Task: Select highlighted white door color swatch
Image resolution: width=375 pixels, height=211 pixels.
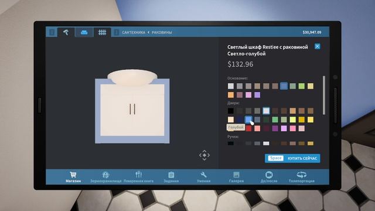Action: coord(266,111)
